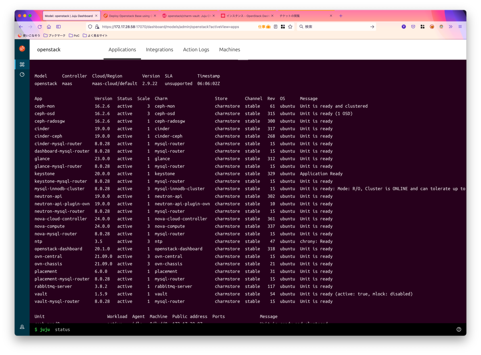Open the models list sidebar icon

coord(22,64)
